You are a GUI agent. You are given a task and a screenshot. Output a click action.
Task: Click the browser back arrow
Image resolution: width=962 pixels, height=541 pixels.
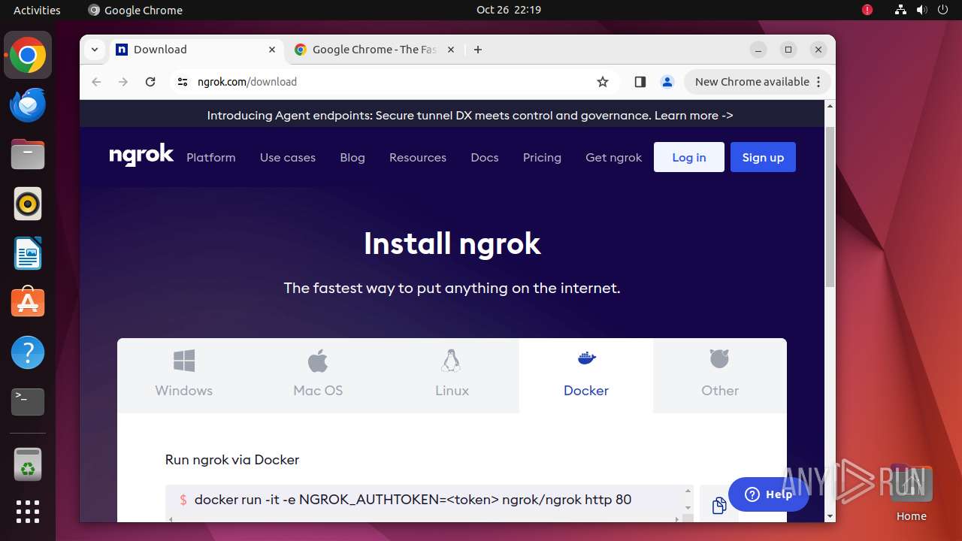(x=96, y=82)
